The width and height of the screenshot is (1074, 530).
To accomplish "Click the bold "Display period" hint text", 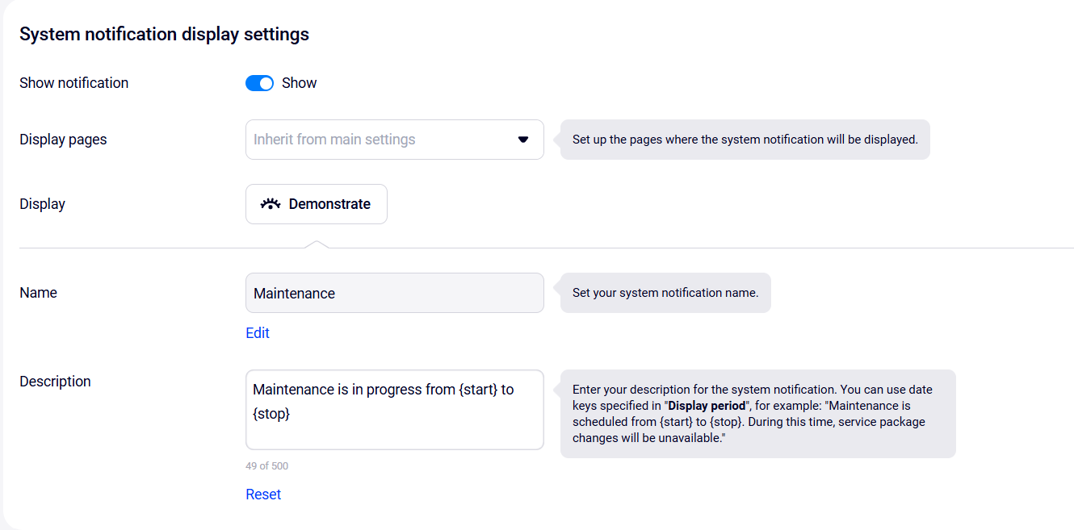I will coord(707,406).
